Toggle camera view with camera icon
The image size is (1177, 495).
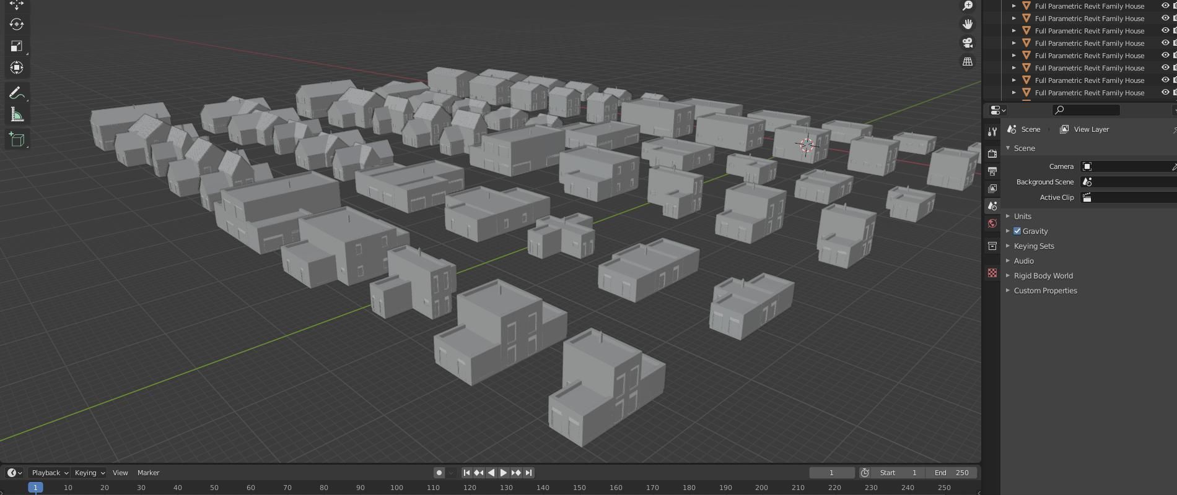(967, 43)
